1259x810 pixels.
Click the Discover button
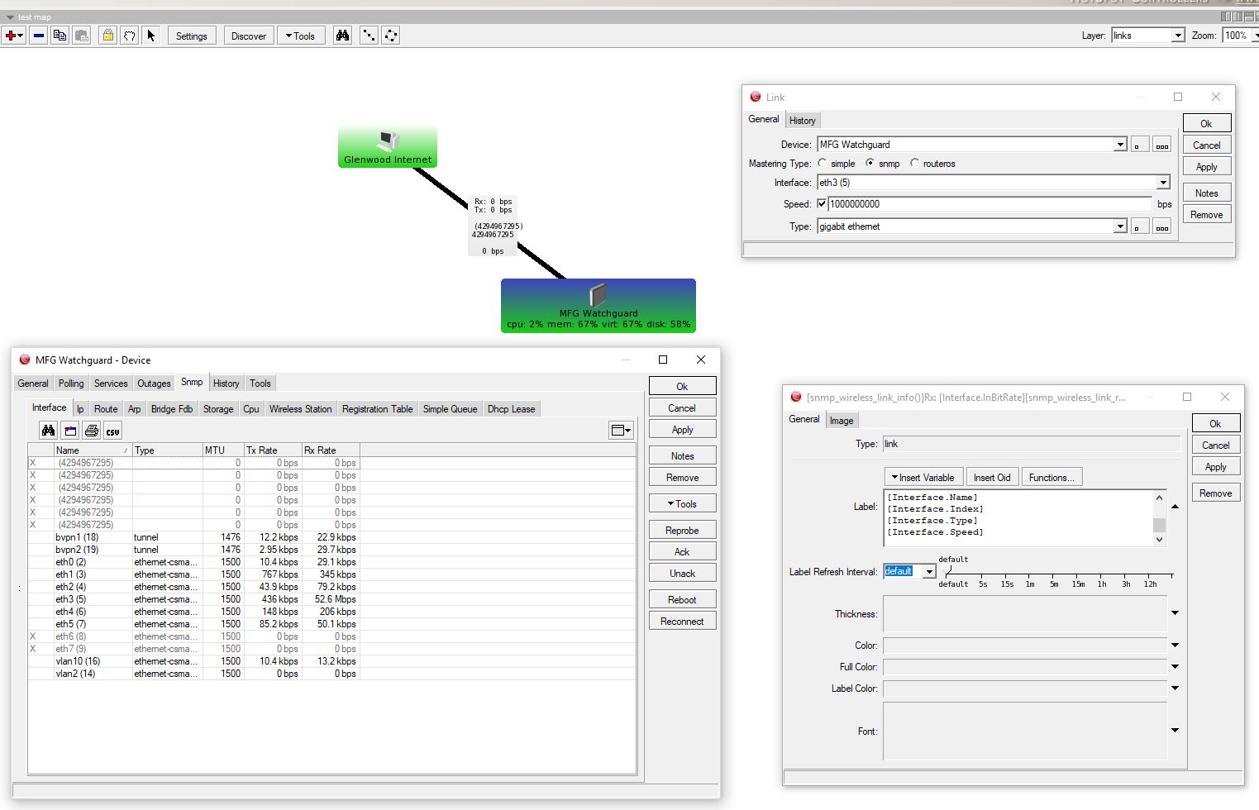[x=248, y=36]
